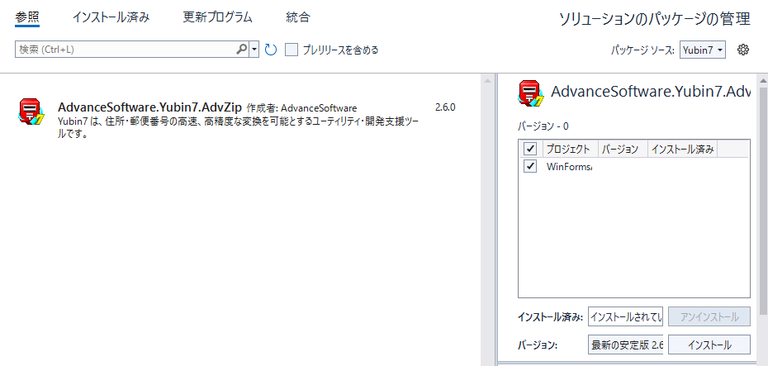Select AdvanceSoftware.Yubin7.AdvZip package title
768x366 pixels.
pos(149,107)
